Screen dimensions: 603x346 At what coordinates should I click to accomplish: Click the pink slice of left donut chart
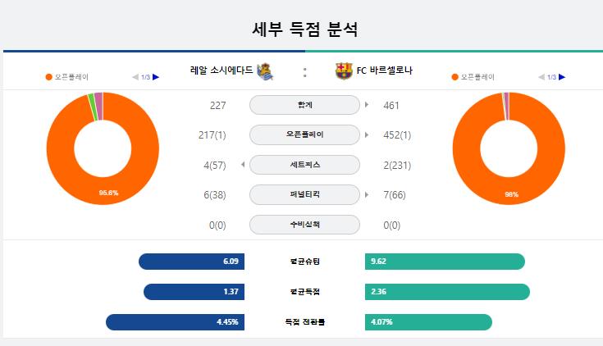(98, 107)
